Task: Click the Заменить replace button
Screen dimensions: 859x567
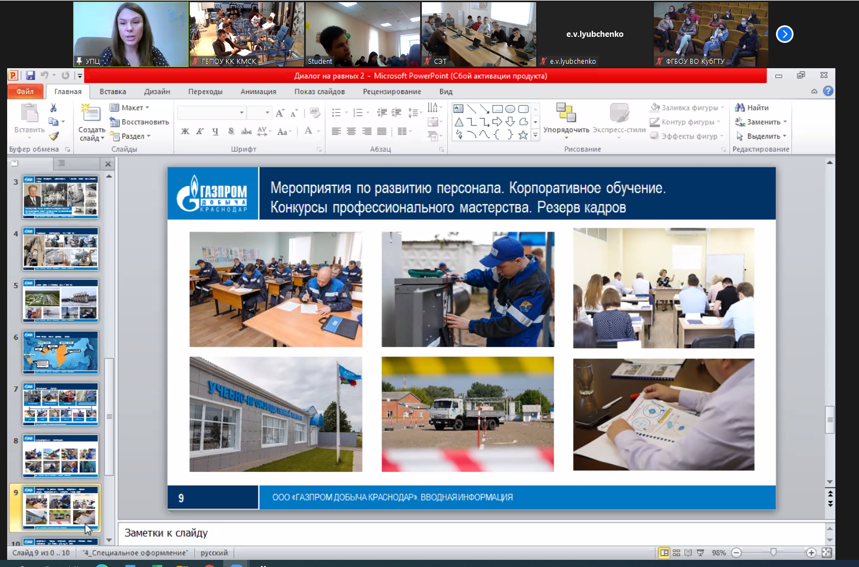Action: point(761,122)
